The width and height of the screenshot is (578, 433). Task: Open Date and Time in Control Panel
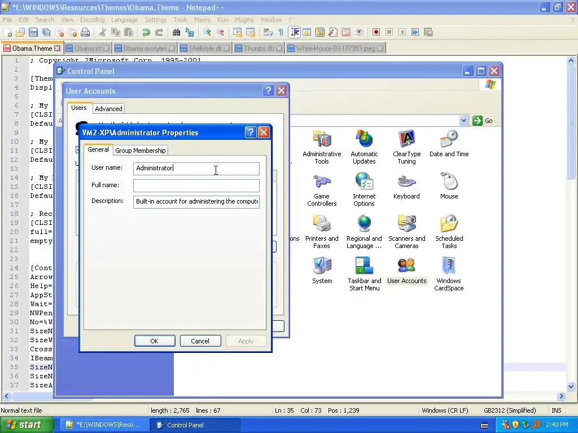pyautogui.click(x=449, y=144)
